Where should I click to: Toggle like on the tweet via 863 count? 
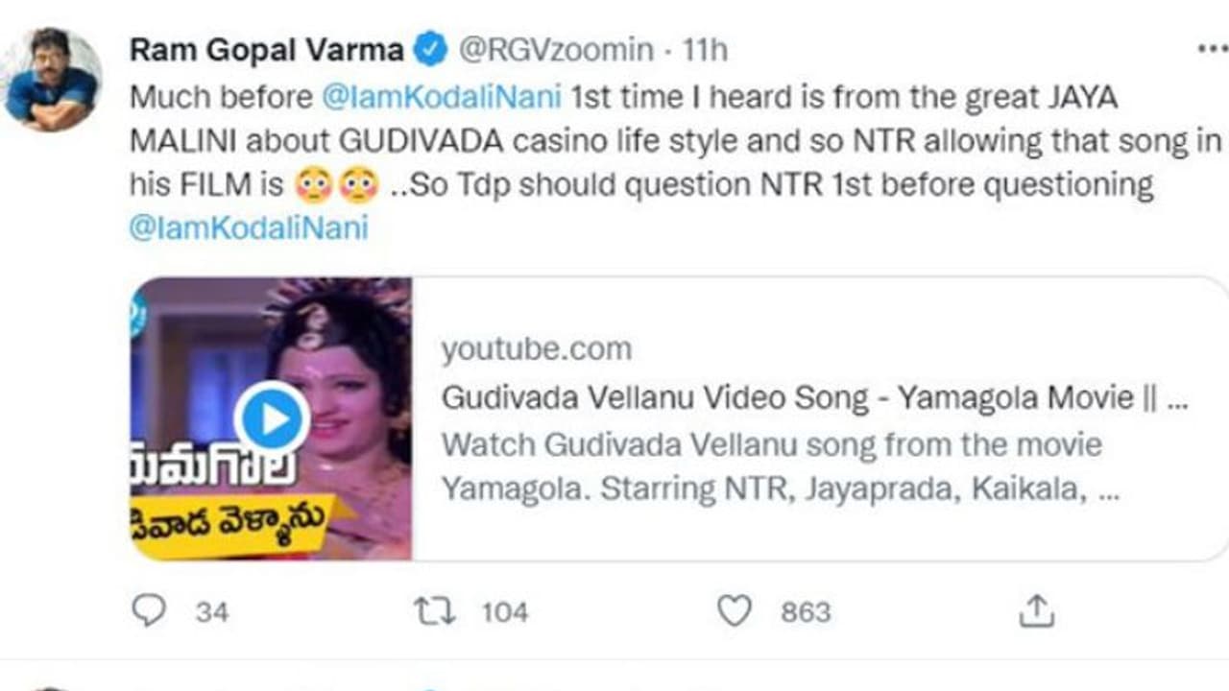click(807, 610)
